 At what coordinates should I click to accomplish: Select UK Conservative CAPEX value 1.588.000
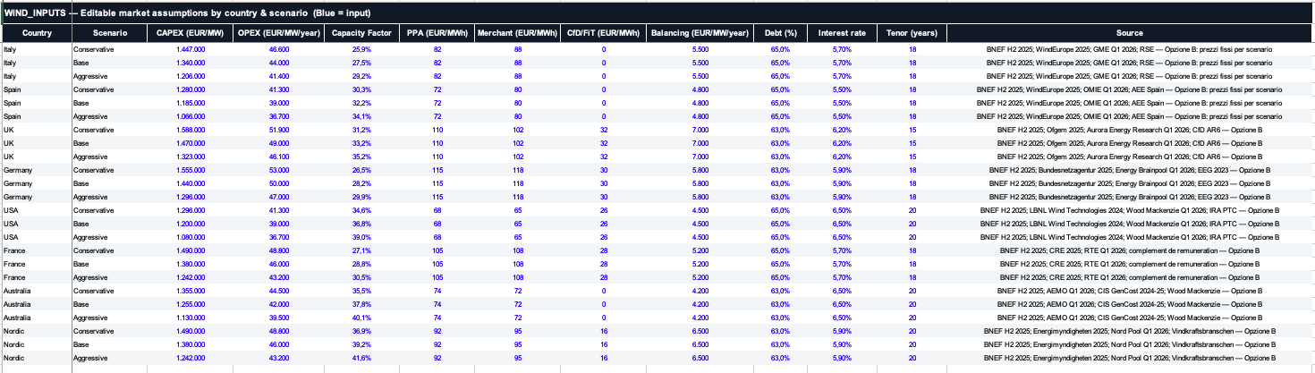tap(190, 130)
